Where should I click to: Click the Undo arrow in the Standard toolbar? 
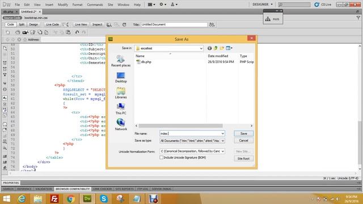pyautogui.click(x=77, y=32)
